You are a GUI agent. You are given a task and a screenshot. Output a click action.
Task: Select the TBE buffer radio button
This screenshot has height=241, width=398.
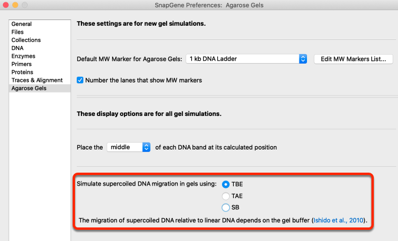226,184
